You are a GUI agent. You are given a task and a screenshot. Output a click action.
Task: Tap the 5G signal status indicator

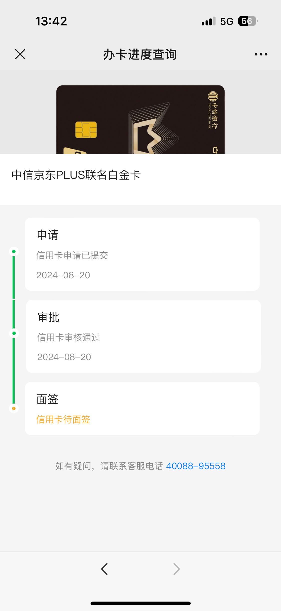pos(227,21)
